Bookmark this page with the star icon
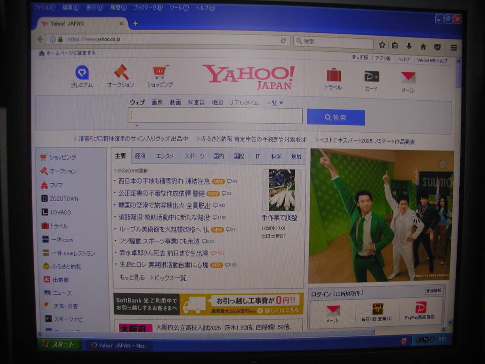485x364 pixels. coord(382,45)
